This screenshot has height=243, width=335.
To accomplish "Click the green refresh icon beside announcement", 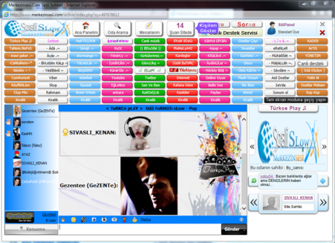I will click(x=254, y=181).
